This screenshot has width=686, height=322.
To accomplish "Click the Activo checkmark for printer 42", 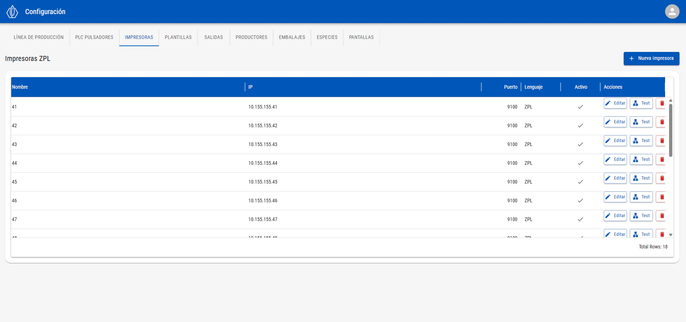I will pos(580,125).
